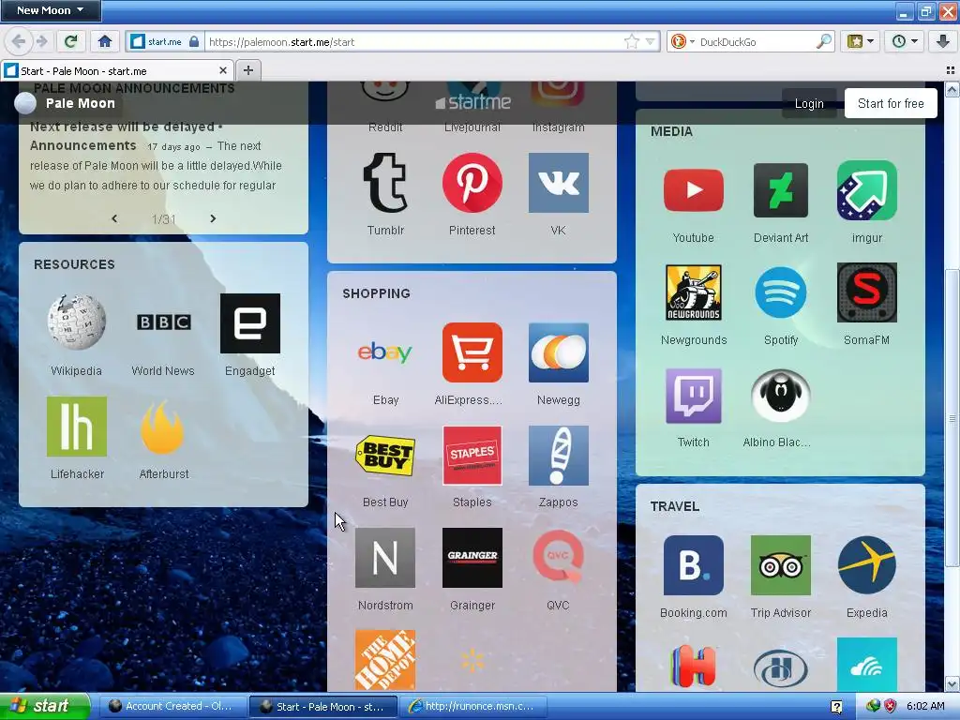Open the Deviant Art icon
960x720 pixels.
pos(781,189)
